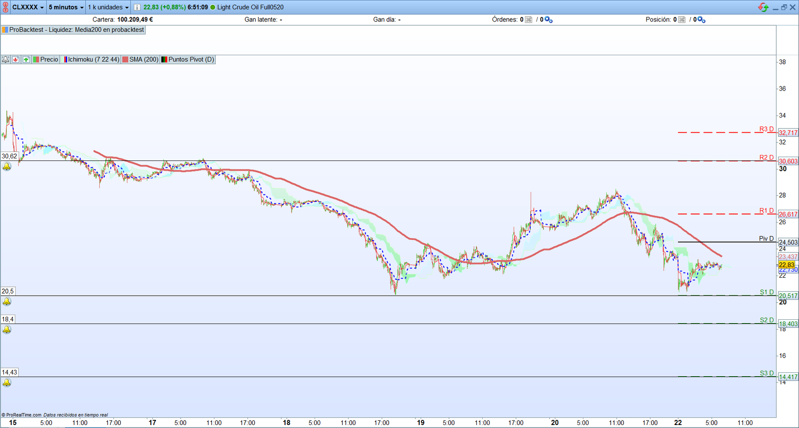Select the Precio label tab
Image resolution: width=799 pixels, height=428 pixels.
coord(46,59)
